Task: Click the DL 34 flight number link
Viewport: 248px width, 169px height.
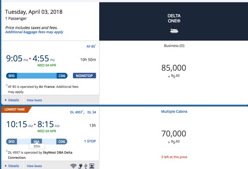Action: tap(92, 112)
